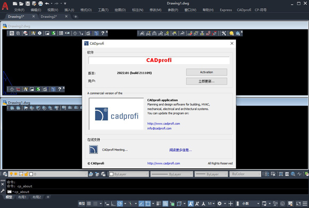Click the Open file folder icon
The height and width of the screenshot is (208, 309).
point(21,4)
